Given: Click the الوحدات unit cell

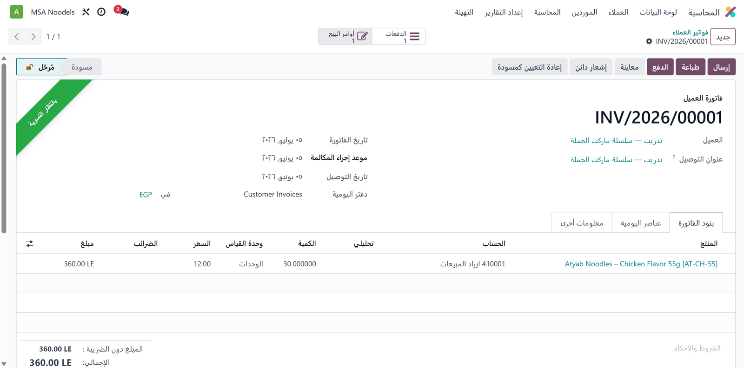Looking at the screenshot, I should pyautogui.click(x=251, y=263).
